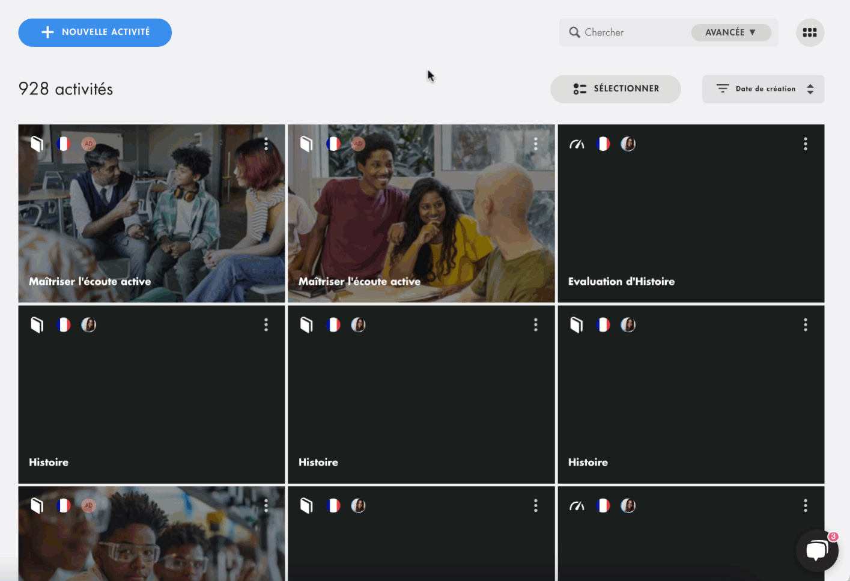Click French flag on lab goggles photo card

(x=64, y=506)
